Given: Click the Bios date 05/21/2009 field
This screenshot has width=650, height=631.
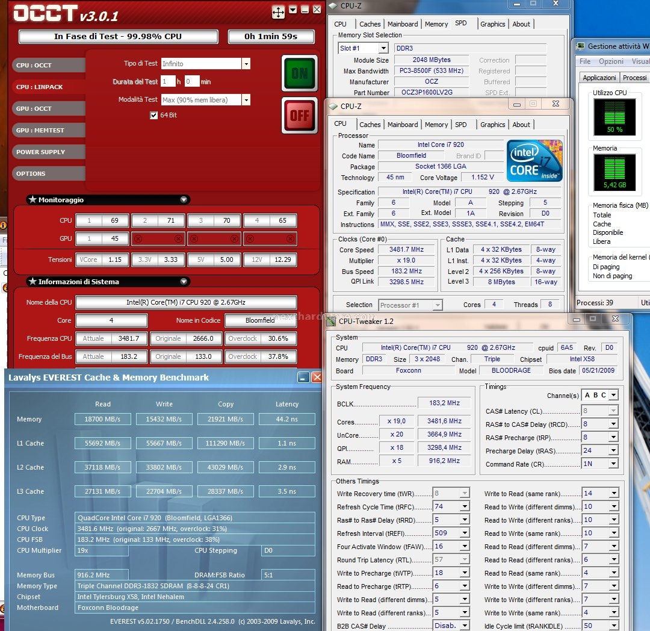Looking at the screenshot, I should pos(598,370).
